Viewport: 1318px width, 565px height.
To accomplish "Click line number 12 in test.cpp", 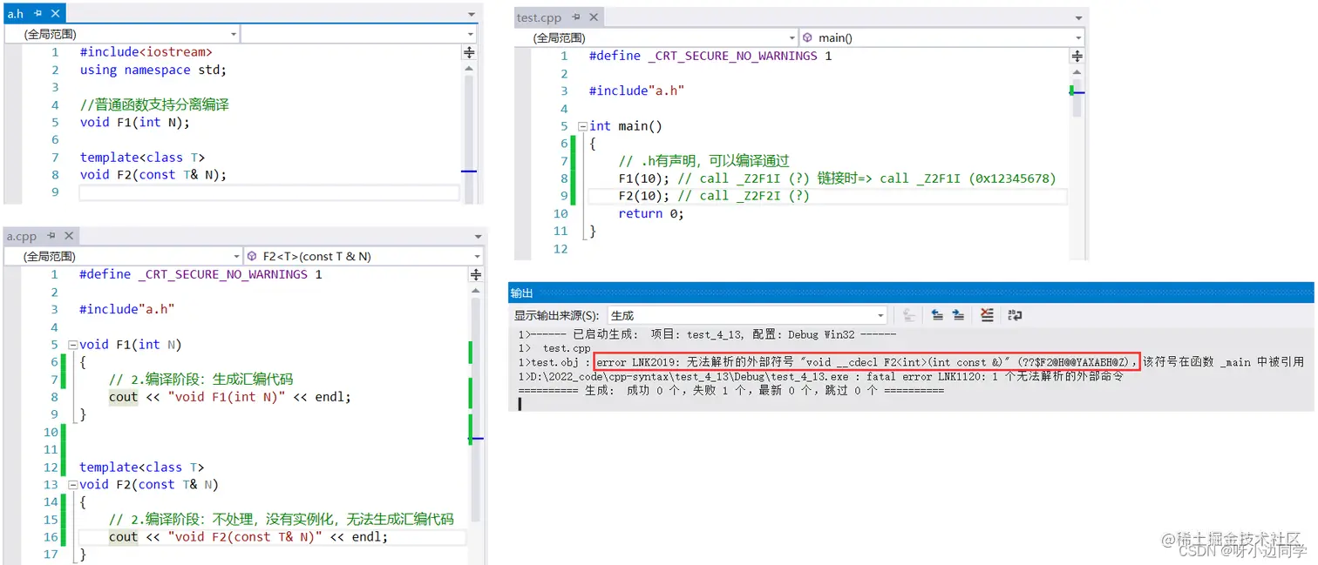I will 560,249.
